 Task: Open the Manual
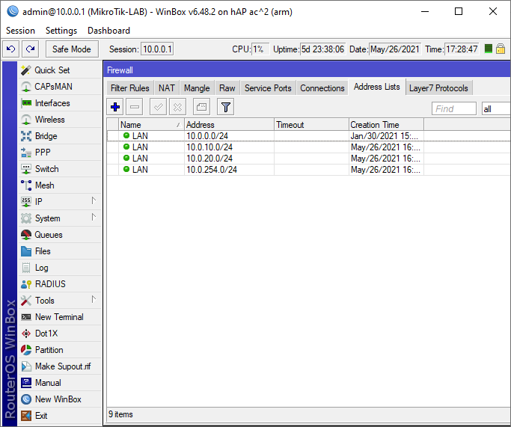tap(60, 383)
